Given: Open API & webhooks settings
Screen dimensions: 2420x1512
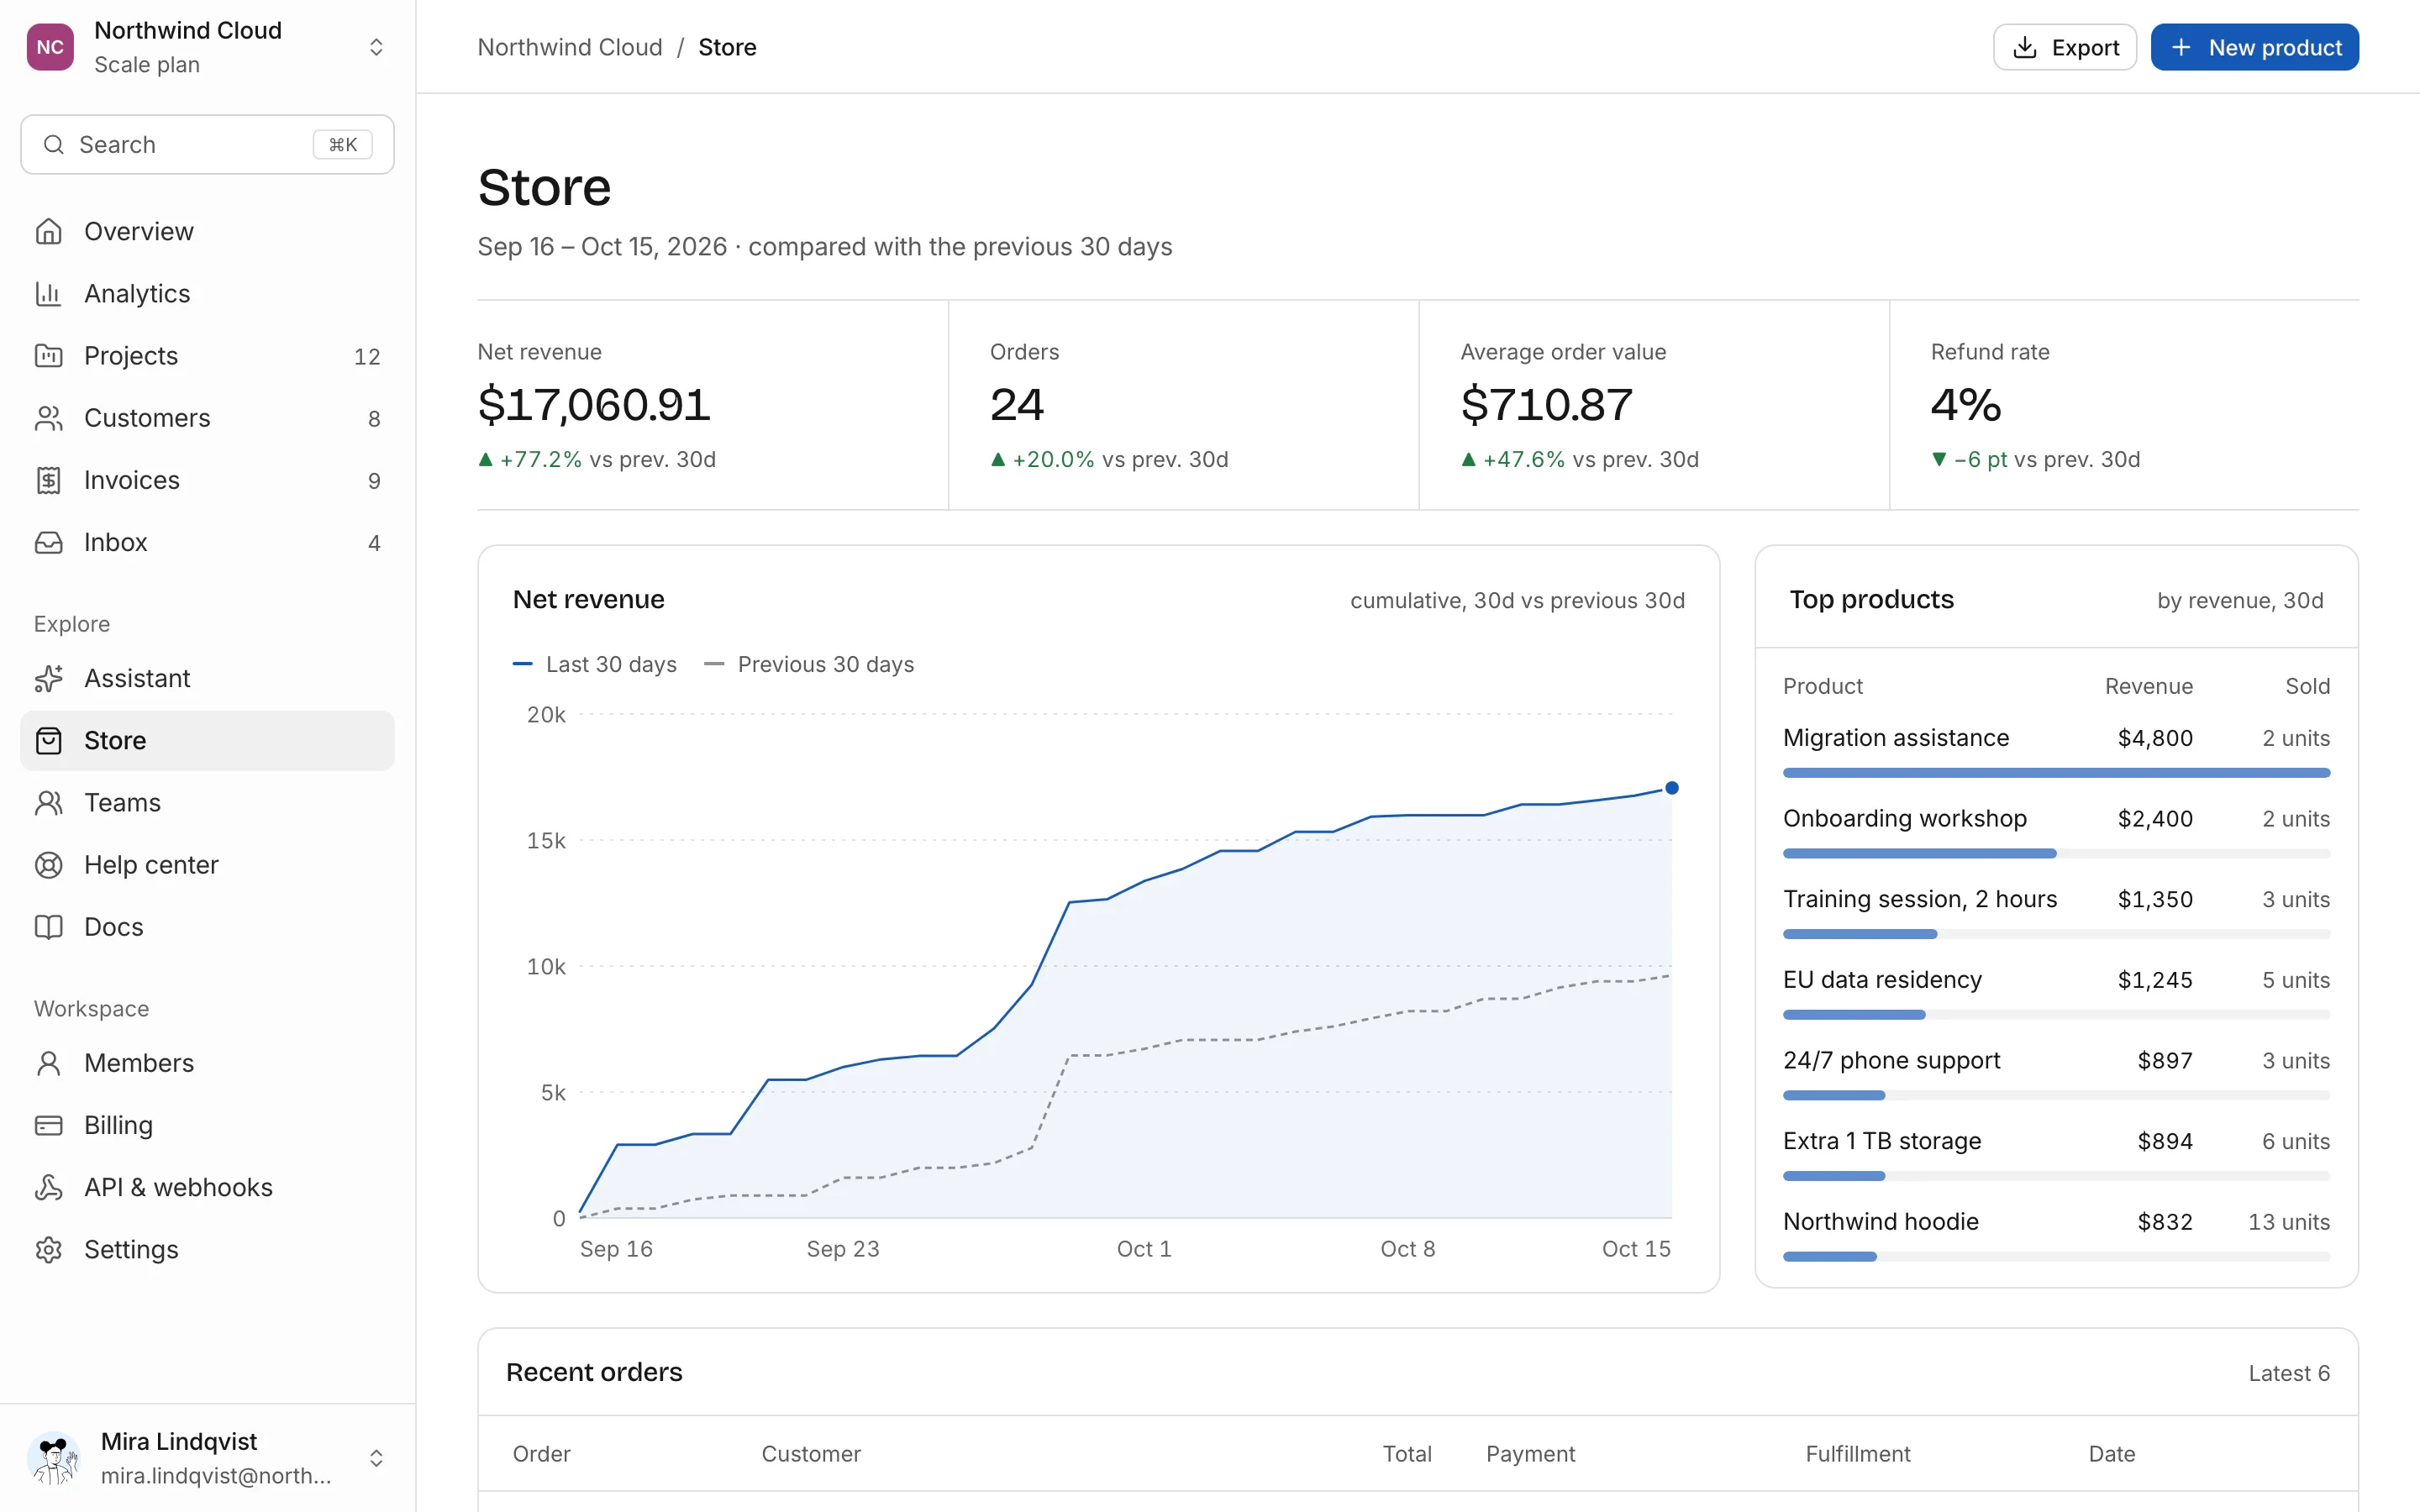Looking at the screenshot, I should tap(207, 1187).
